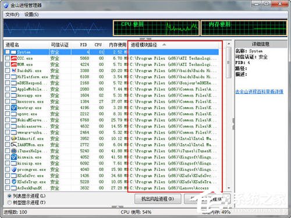Click the 找出风险进程 button
Screen dimensions: 291x218
(158, 199)
